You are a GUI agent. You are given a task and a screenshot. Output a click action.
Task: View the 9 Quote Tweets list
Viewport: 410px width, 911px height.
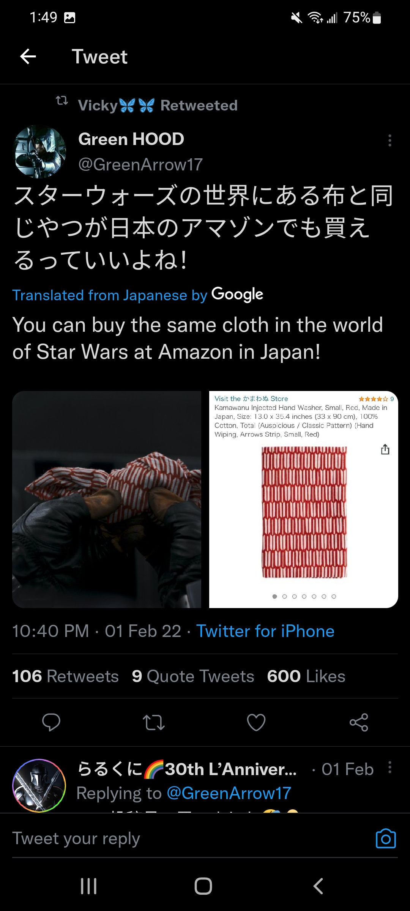pyautogui.click(x=193, y=676)
